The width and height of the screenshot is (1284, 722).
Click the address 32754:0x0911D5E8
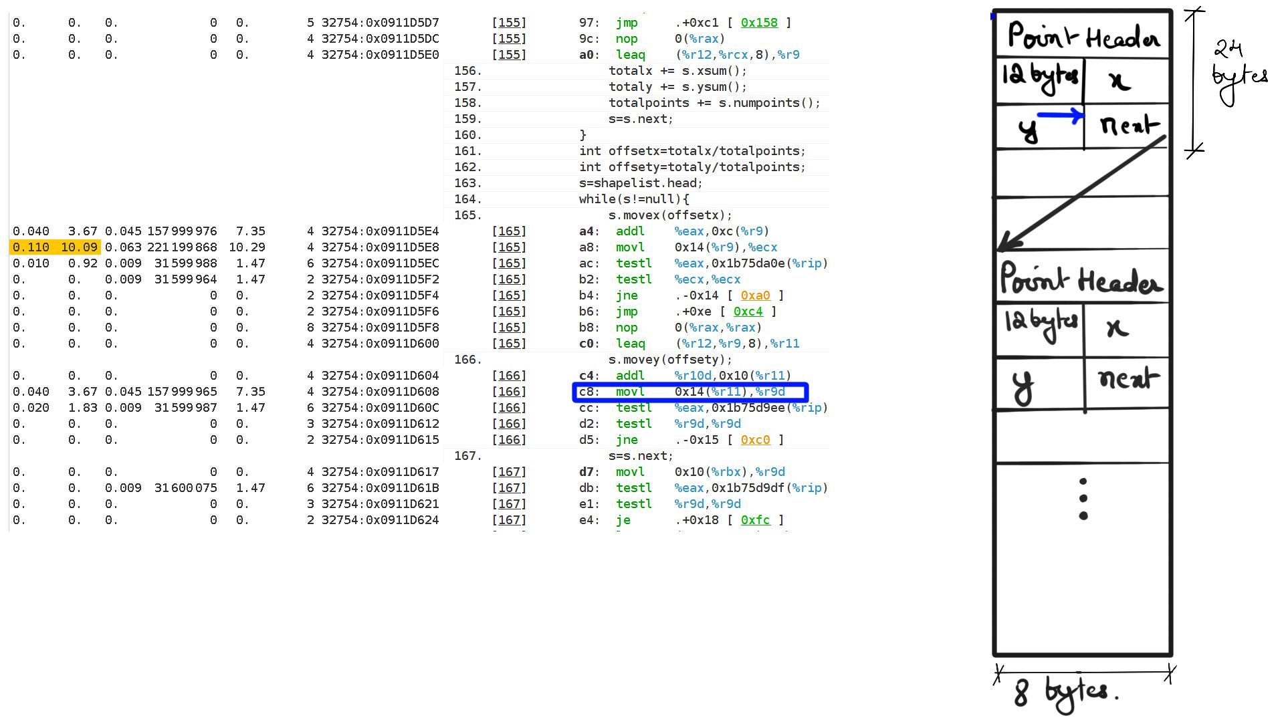pyautogui.click(x=380, y=247)
